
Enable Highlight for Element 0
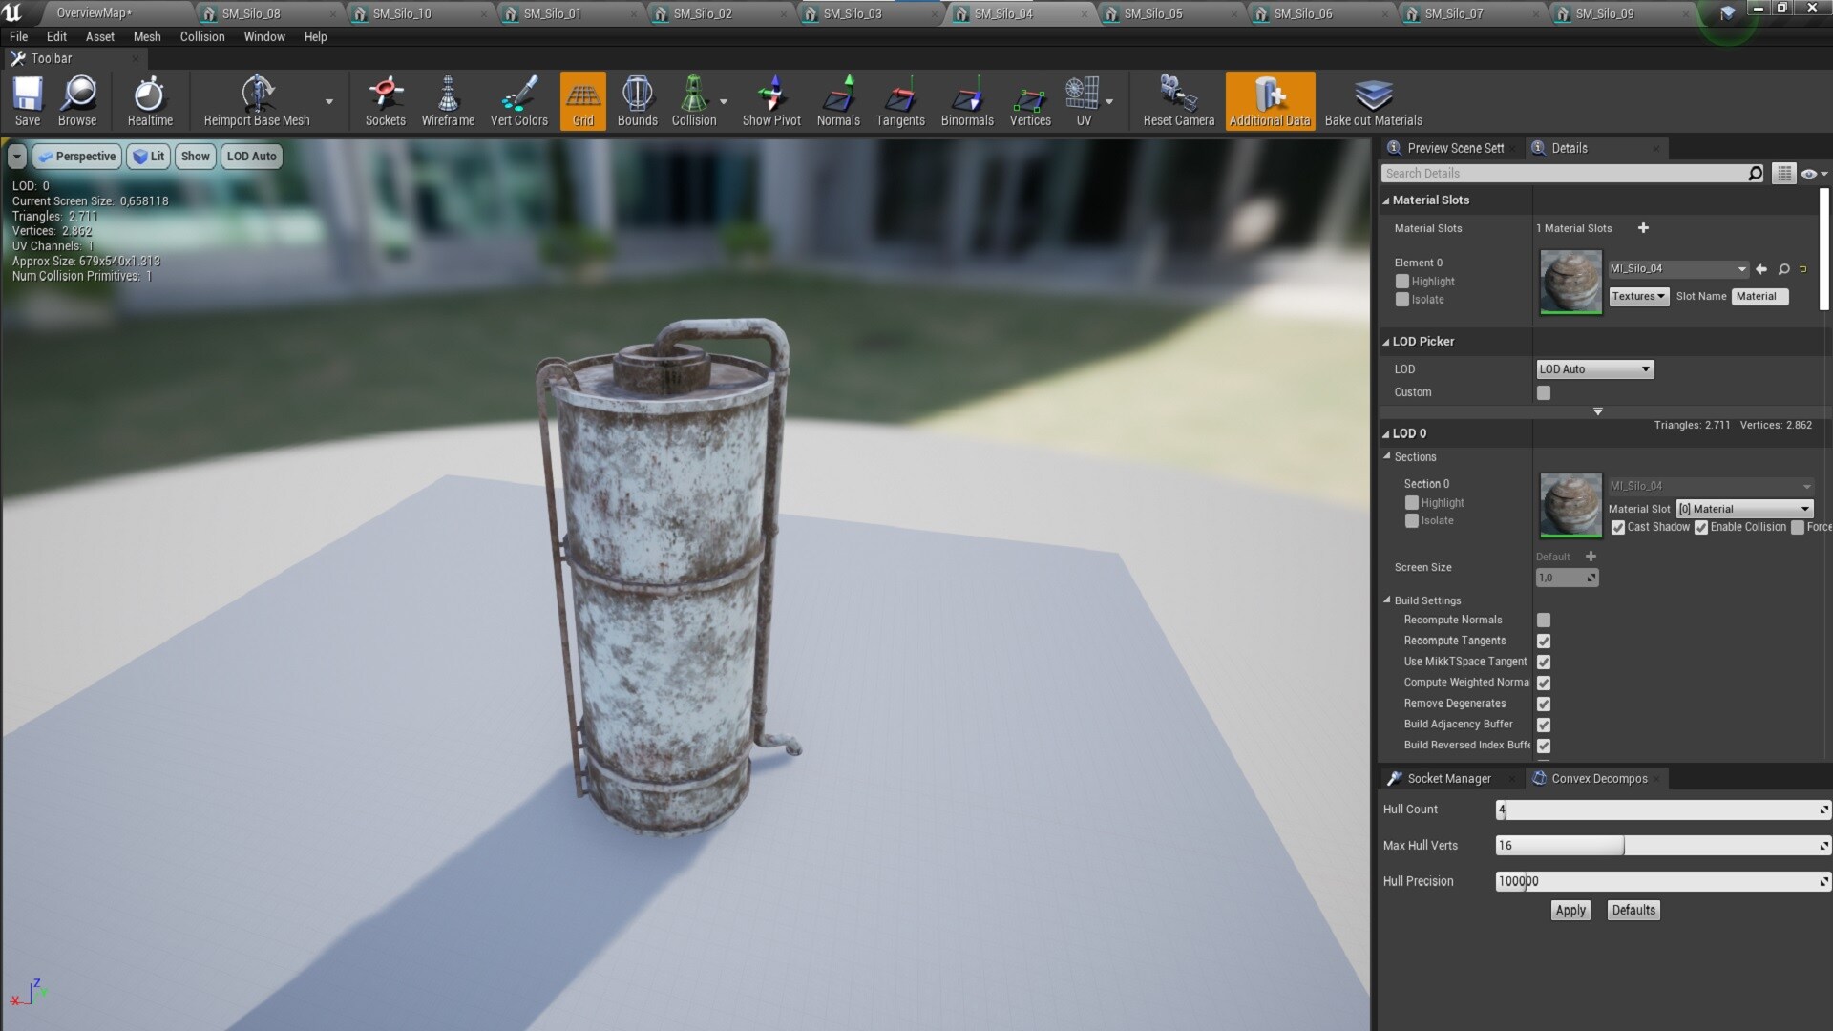[x=1402, y=281]
